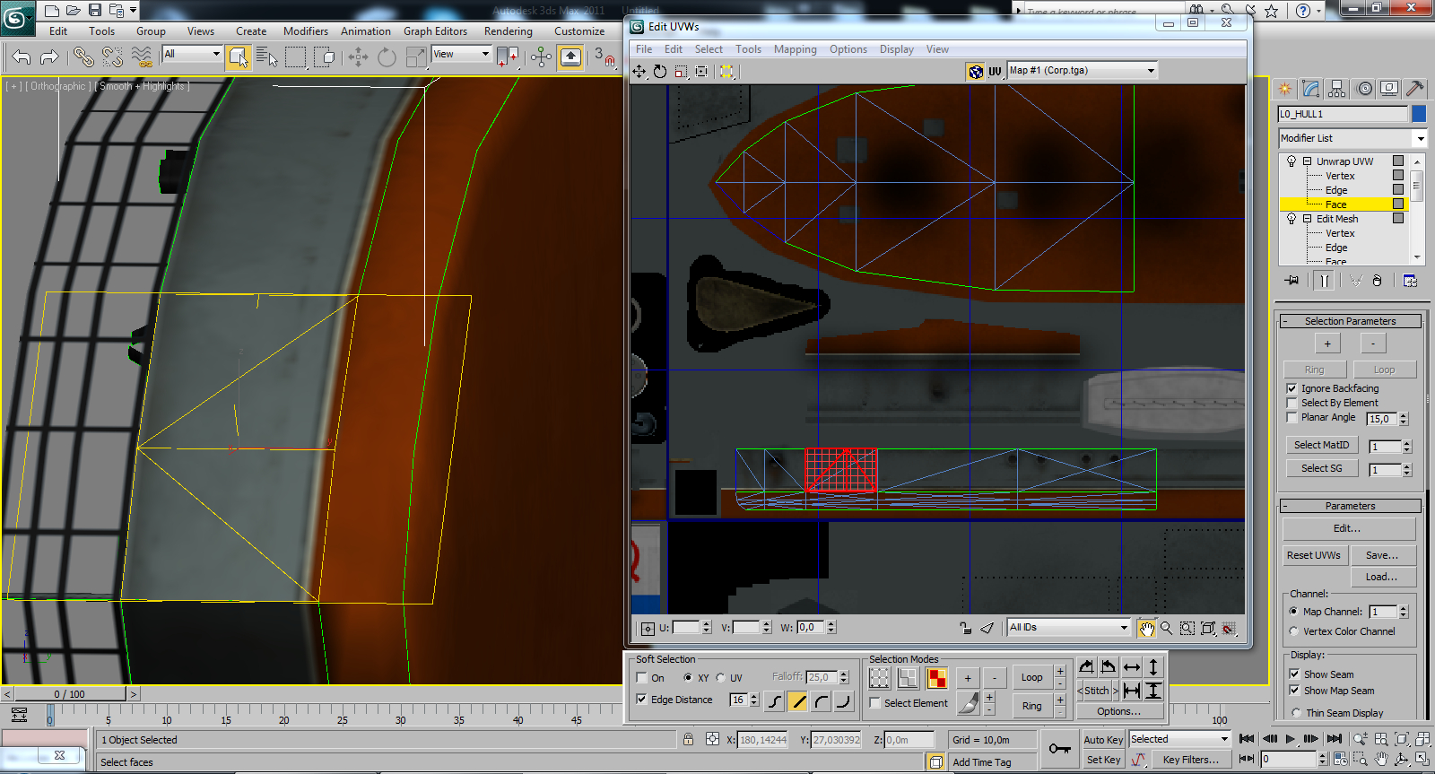The image size is (1435, 774).
Task: Click the Face sub-object selection mode icon
Action: (x=937, y=679)
